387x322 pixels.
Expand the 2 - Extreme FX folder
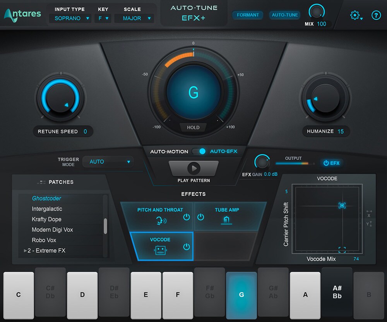coord(26,251)
